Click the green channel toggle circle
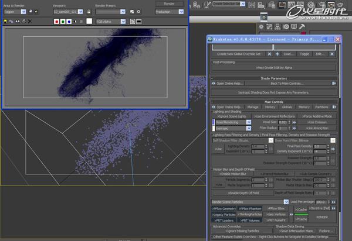 pyautogui.click(x=63, y=21)
